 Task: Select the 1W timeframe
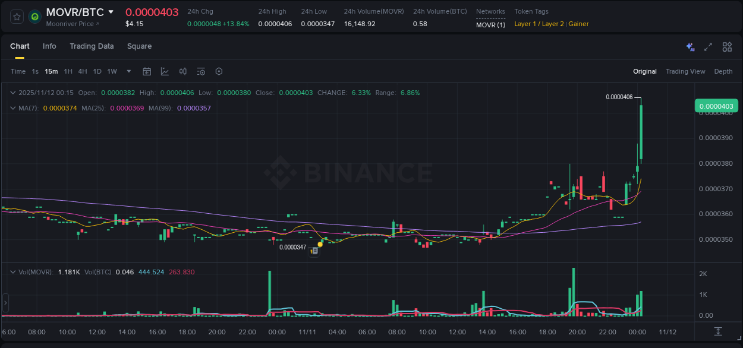pyautogui.click(x=112, y=71)
